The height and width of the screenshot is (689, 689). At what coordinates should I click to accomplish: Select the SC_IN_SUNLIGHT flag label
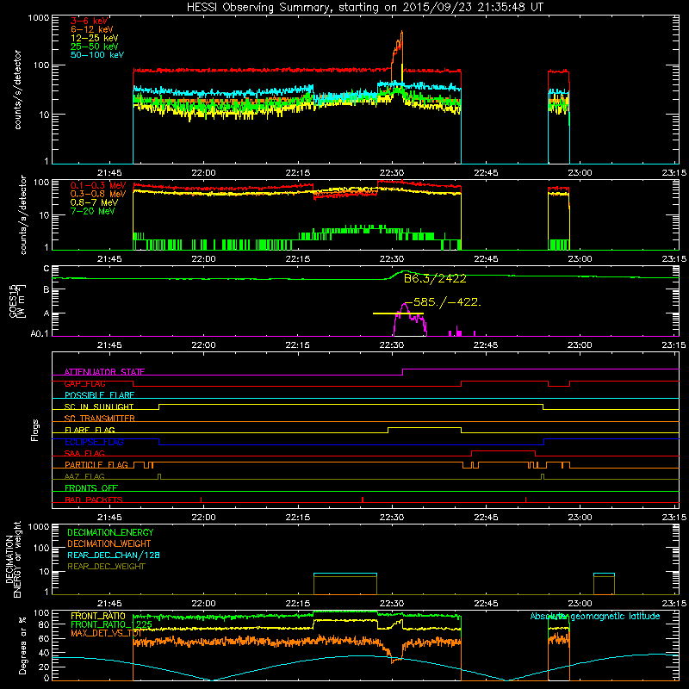pyautogui.click(x=99, y=407)
